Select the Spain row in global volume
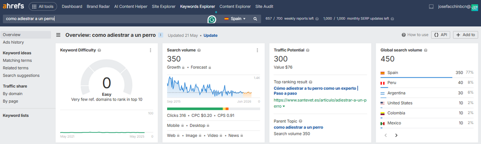The width and height of the screenshot is (481, 144). (426, 73)
